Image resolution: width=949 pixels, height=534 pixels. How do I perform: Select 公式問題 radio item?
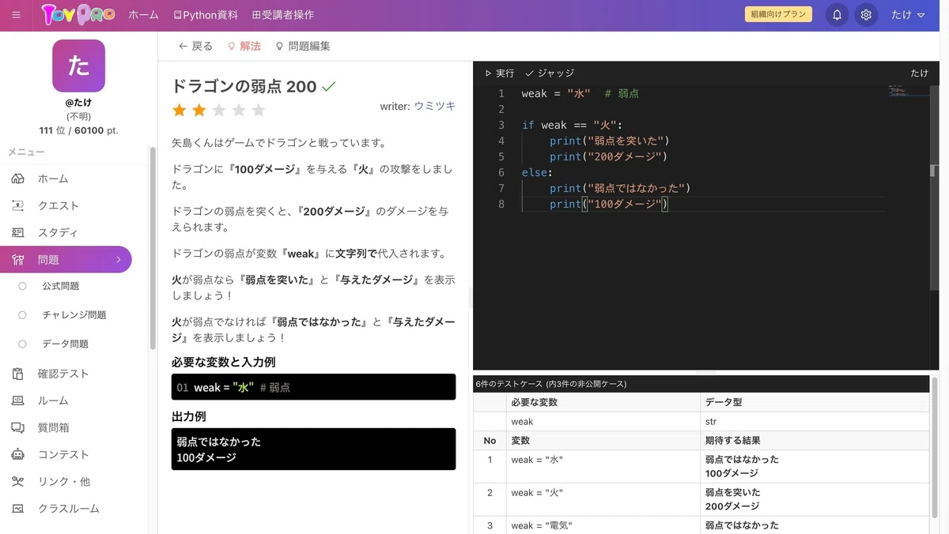click(x=22, y=286)
